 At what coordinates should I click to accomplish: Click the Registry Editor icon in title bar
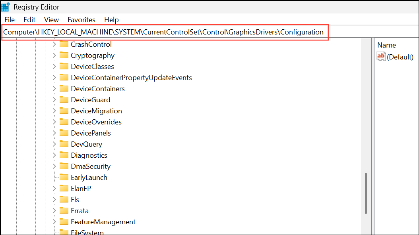click(x=5, y=6)
